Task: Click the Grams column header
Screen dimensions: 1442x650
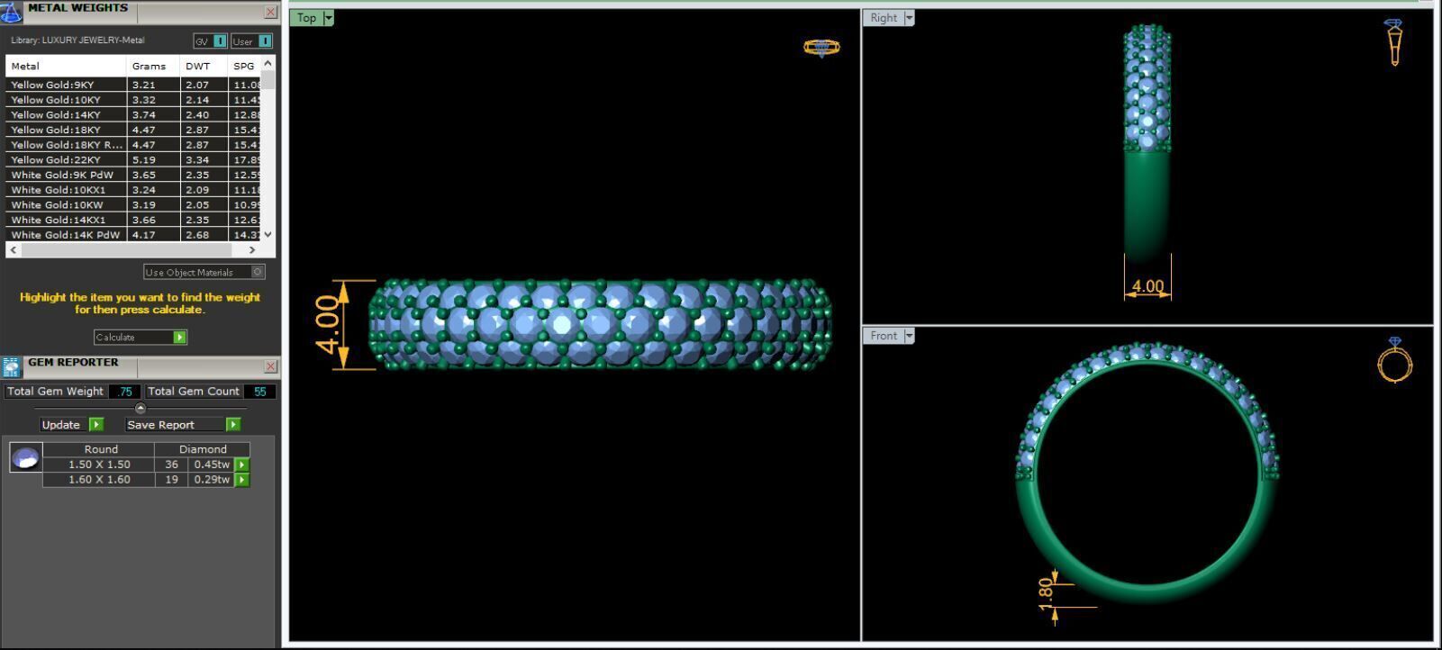Action: (x=153, y=66)
